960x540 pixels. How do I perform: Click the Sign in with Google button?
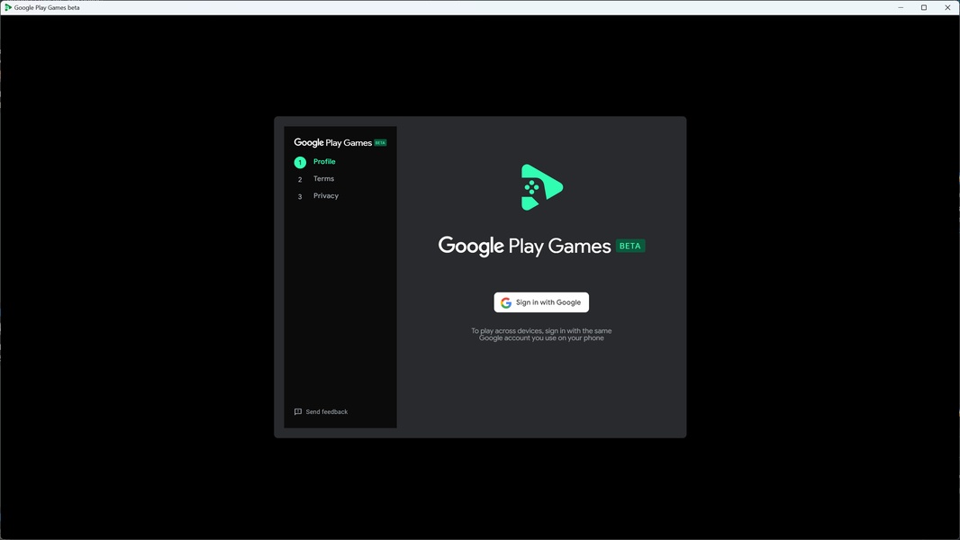point(541,302)
